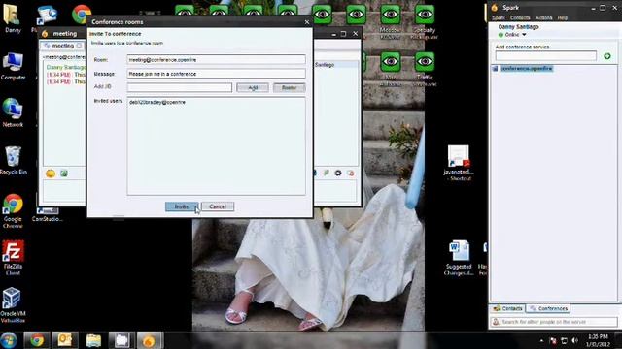This screenshot has height=349, width=622.
Task: Click the black round icon in meeting toolbar
Action: click(338, 173)
